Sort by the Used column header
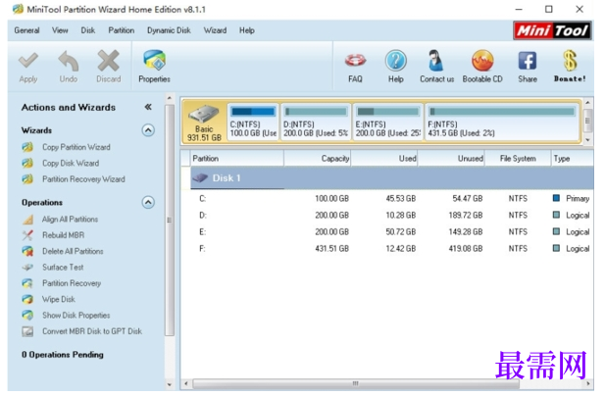The image size is (605, 396). [384, 159]
